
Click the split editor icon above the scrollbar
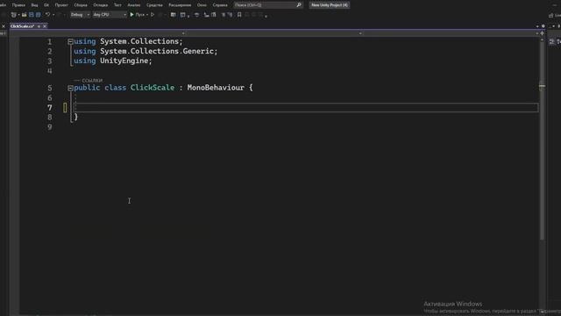point(542,33)
